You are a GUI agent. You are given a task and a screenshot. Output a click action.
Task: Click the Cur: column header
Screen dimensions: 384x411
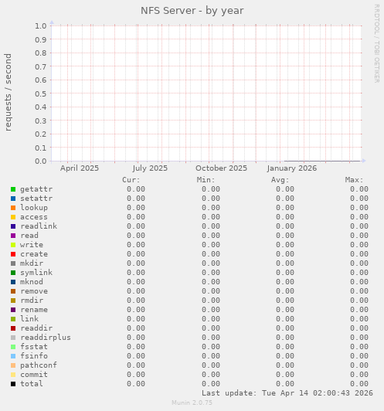131,180
